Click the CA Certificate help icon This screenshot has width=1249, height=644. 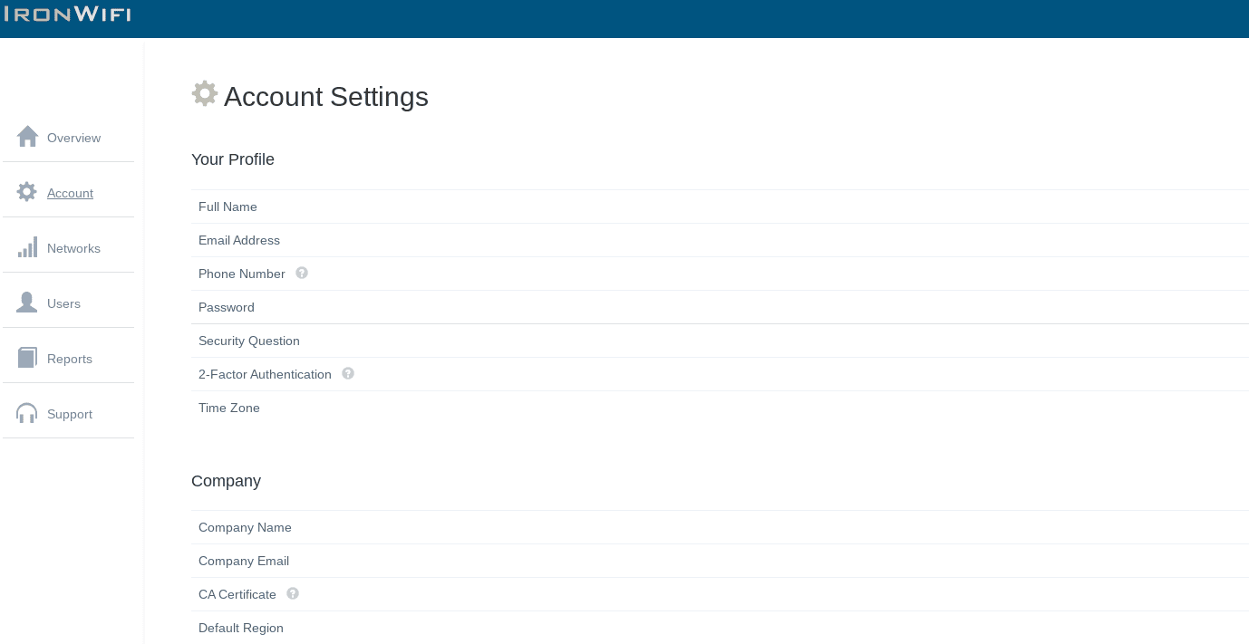tap(293, 593)
